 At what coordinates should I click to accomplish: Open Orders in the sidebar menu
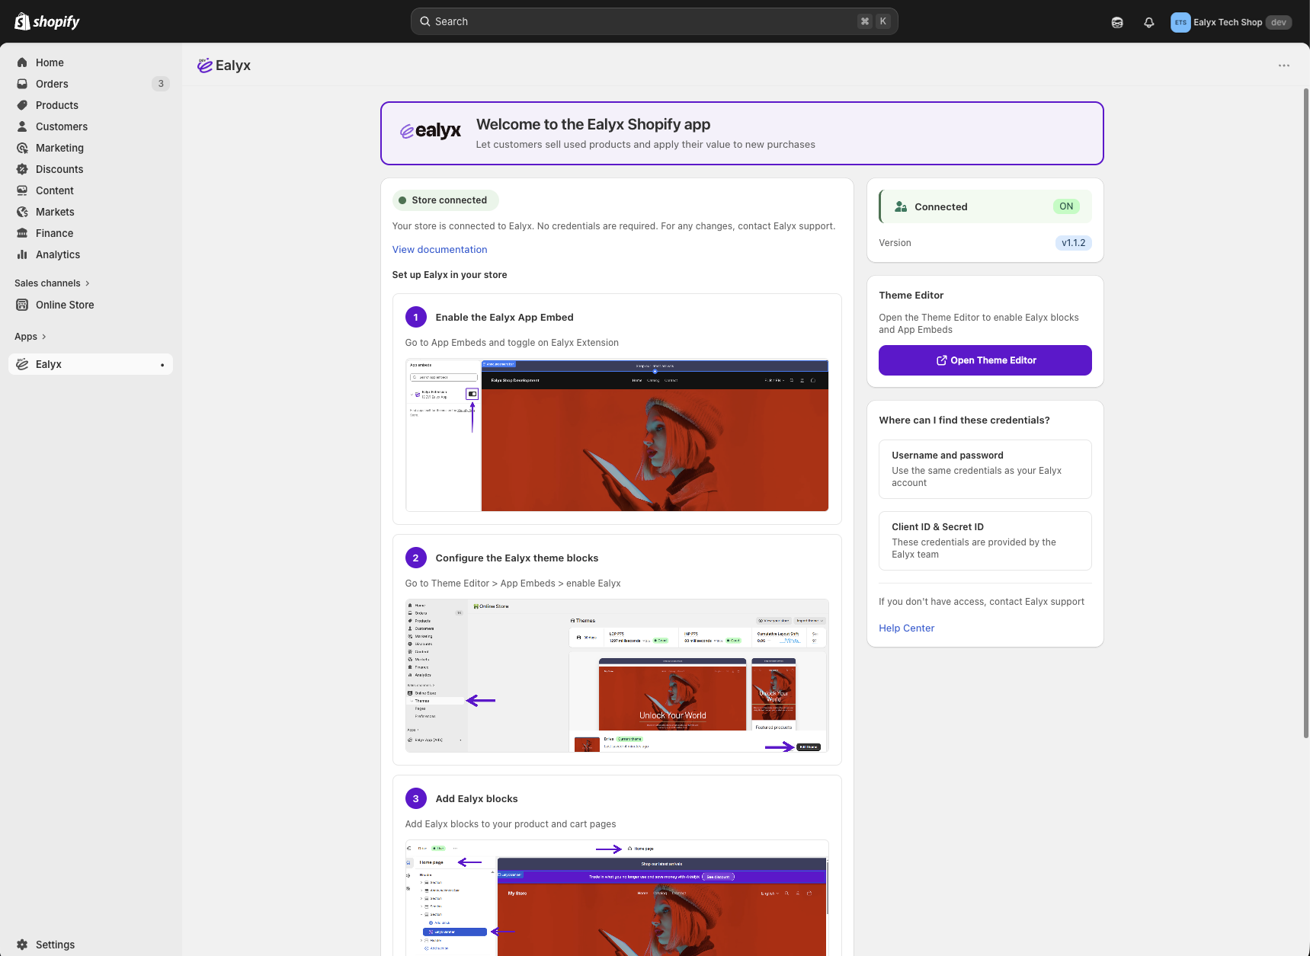coord(52,84)
